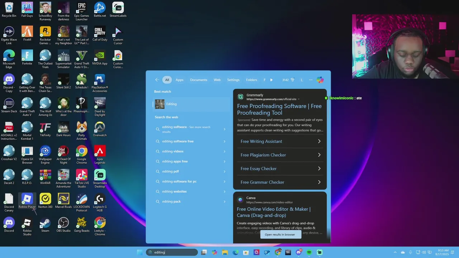The height and width of the screenshot is (258, 459).
Task: Launch the Overwatch desktop shortcut
Action: 100,129
